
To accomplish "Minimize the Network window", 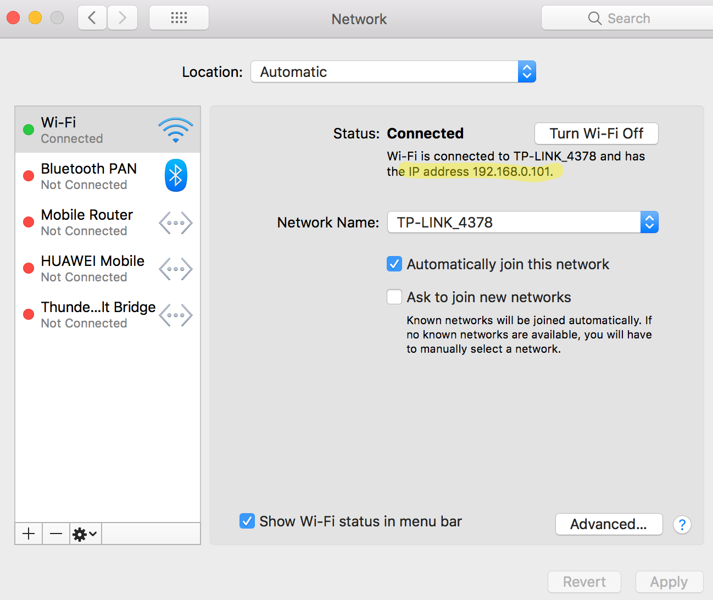I will click(35, 18).
